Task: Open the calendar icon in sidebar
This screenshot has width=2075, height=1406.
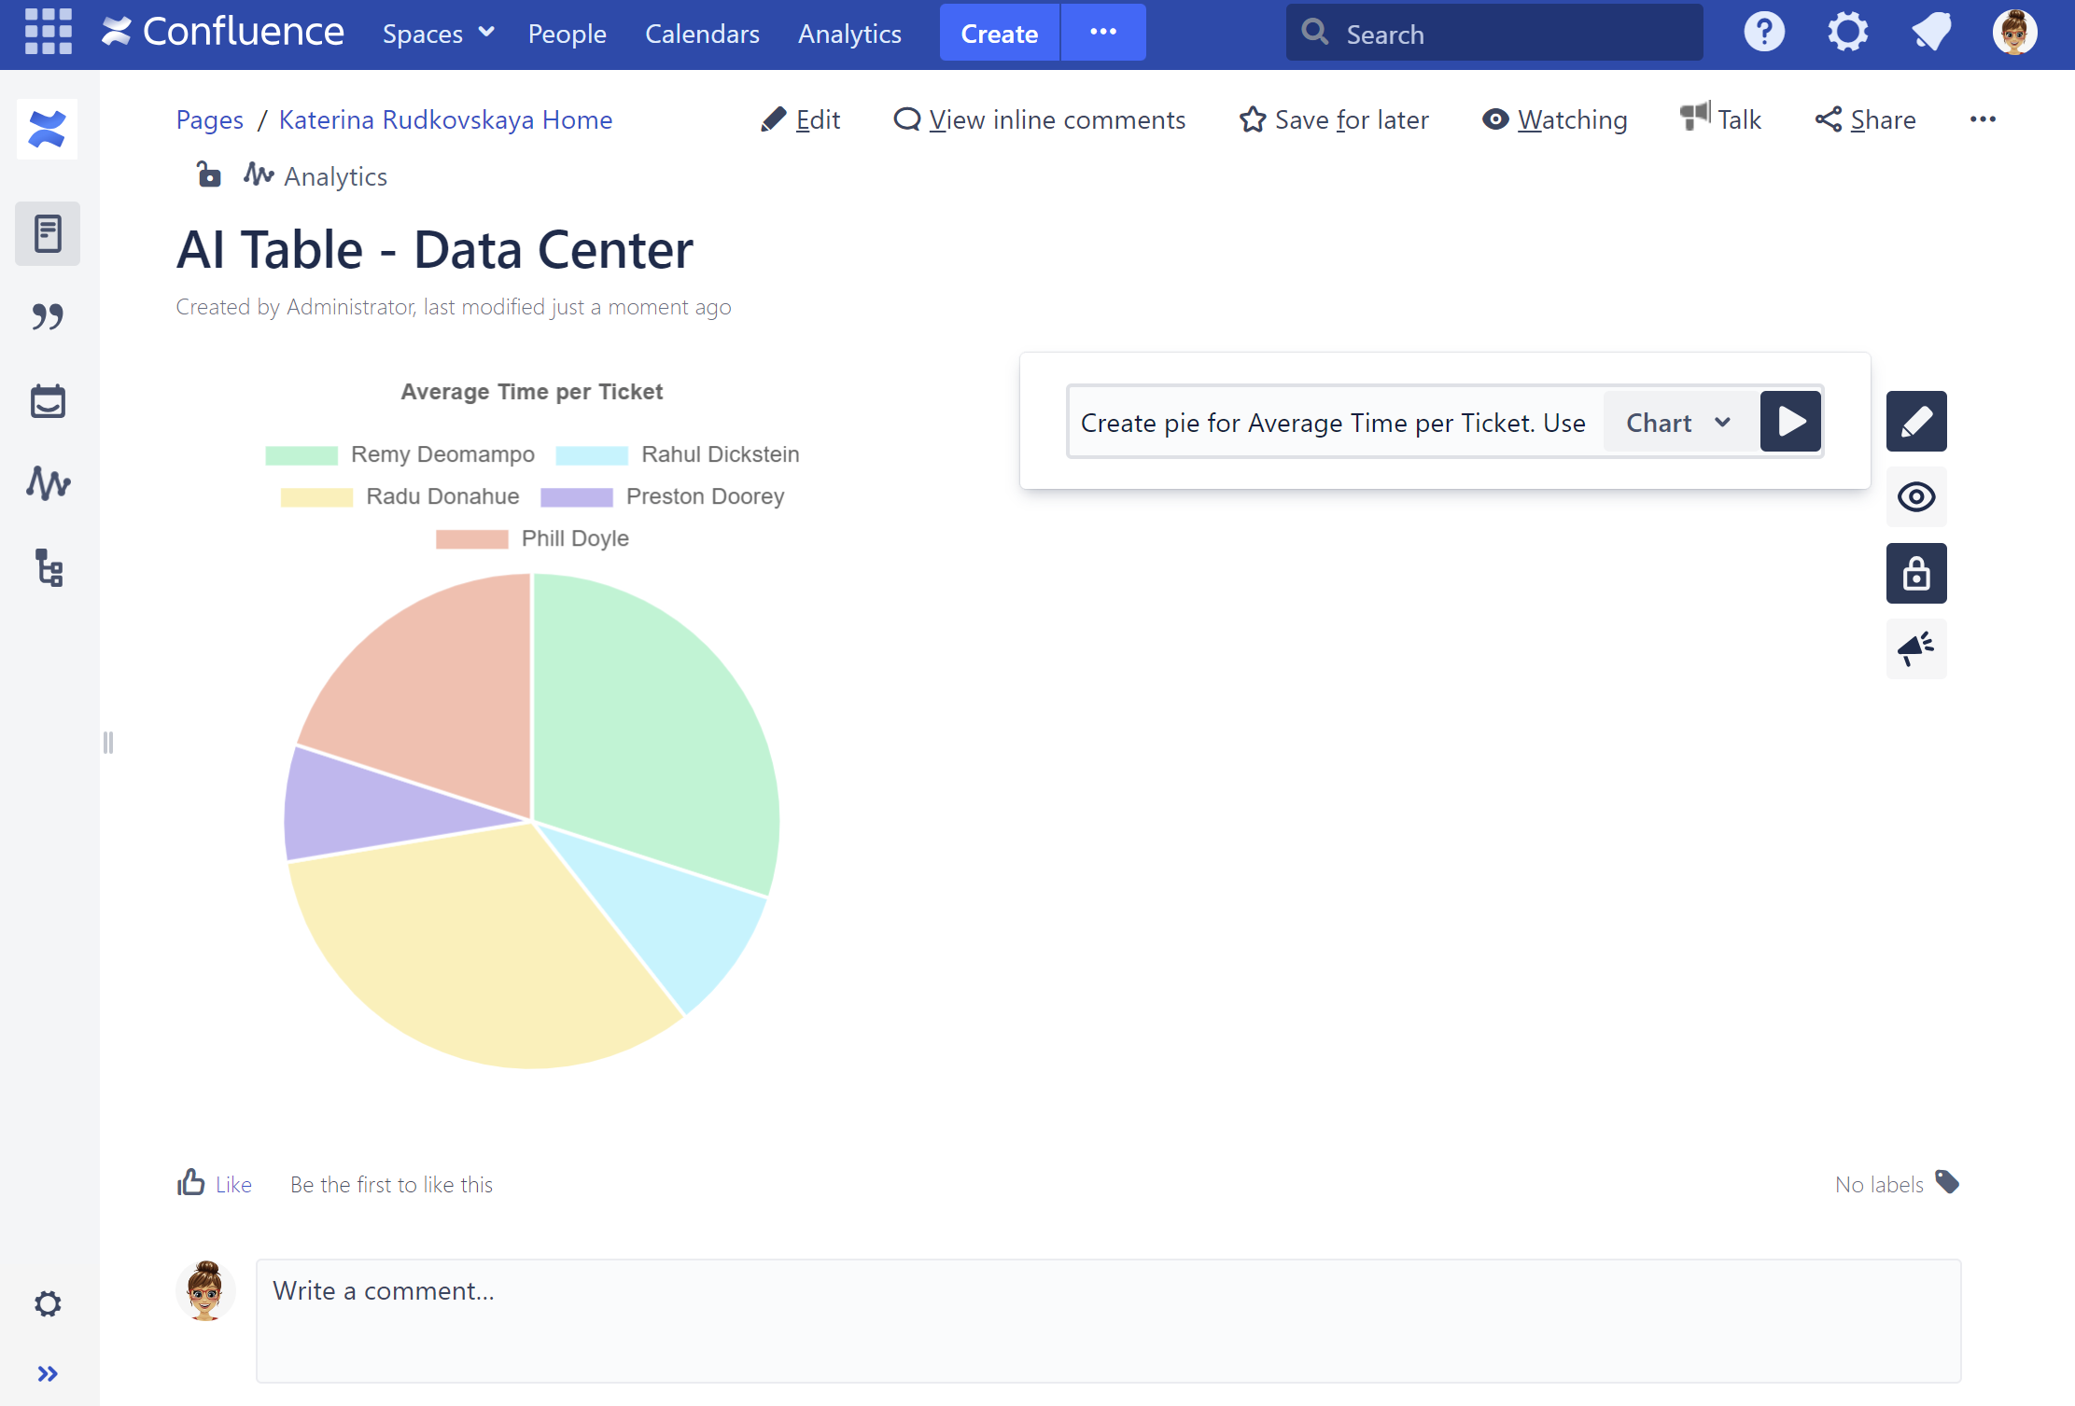Action: point(48,401)
